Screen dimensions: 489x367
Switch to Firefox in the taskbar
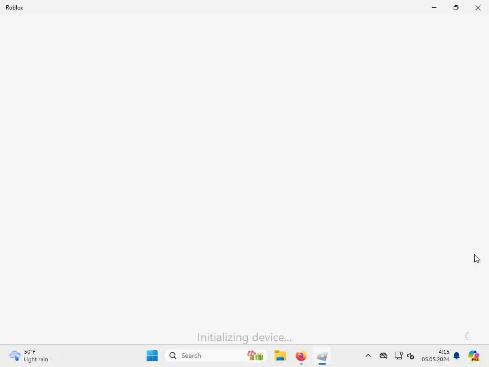[301, 356]
